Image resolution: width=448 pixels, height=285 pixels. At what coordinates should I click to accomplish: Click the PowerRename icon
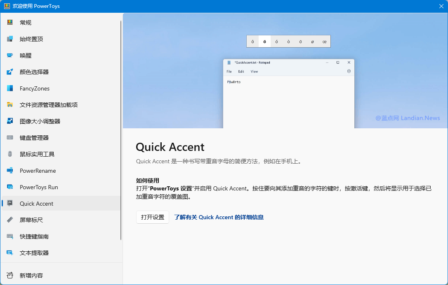(x=10, y=171)
